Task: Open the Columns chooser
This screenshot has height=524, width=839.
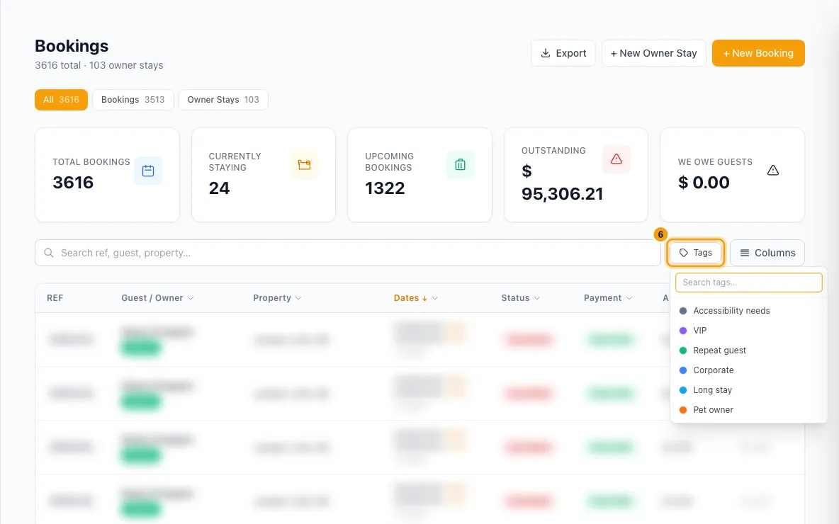Action: tap(767, 253)
